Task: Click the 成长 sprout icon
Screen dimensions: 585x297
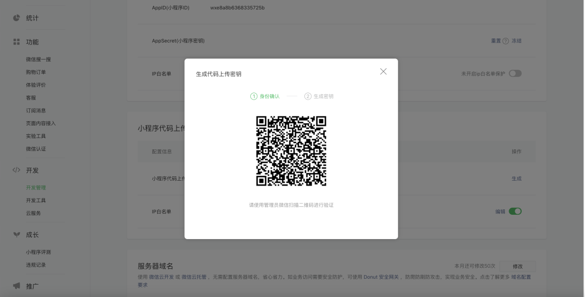Action: [x=16, y=234]
